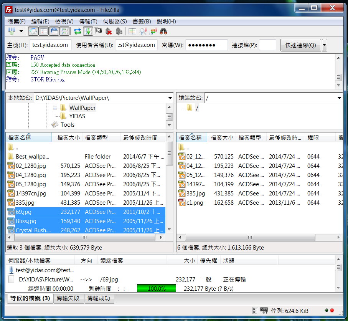Open the Site Manager dropdown arrow
This screenshot has height=321, width=348.
tap(21, 31)
